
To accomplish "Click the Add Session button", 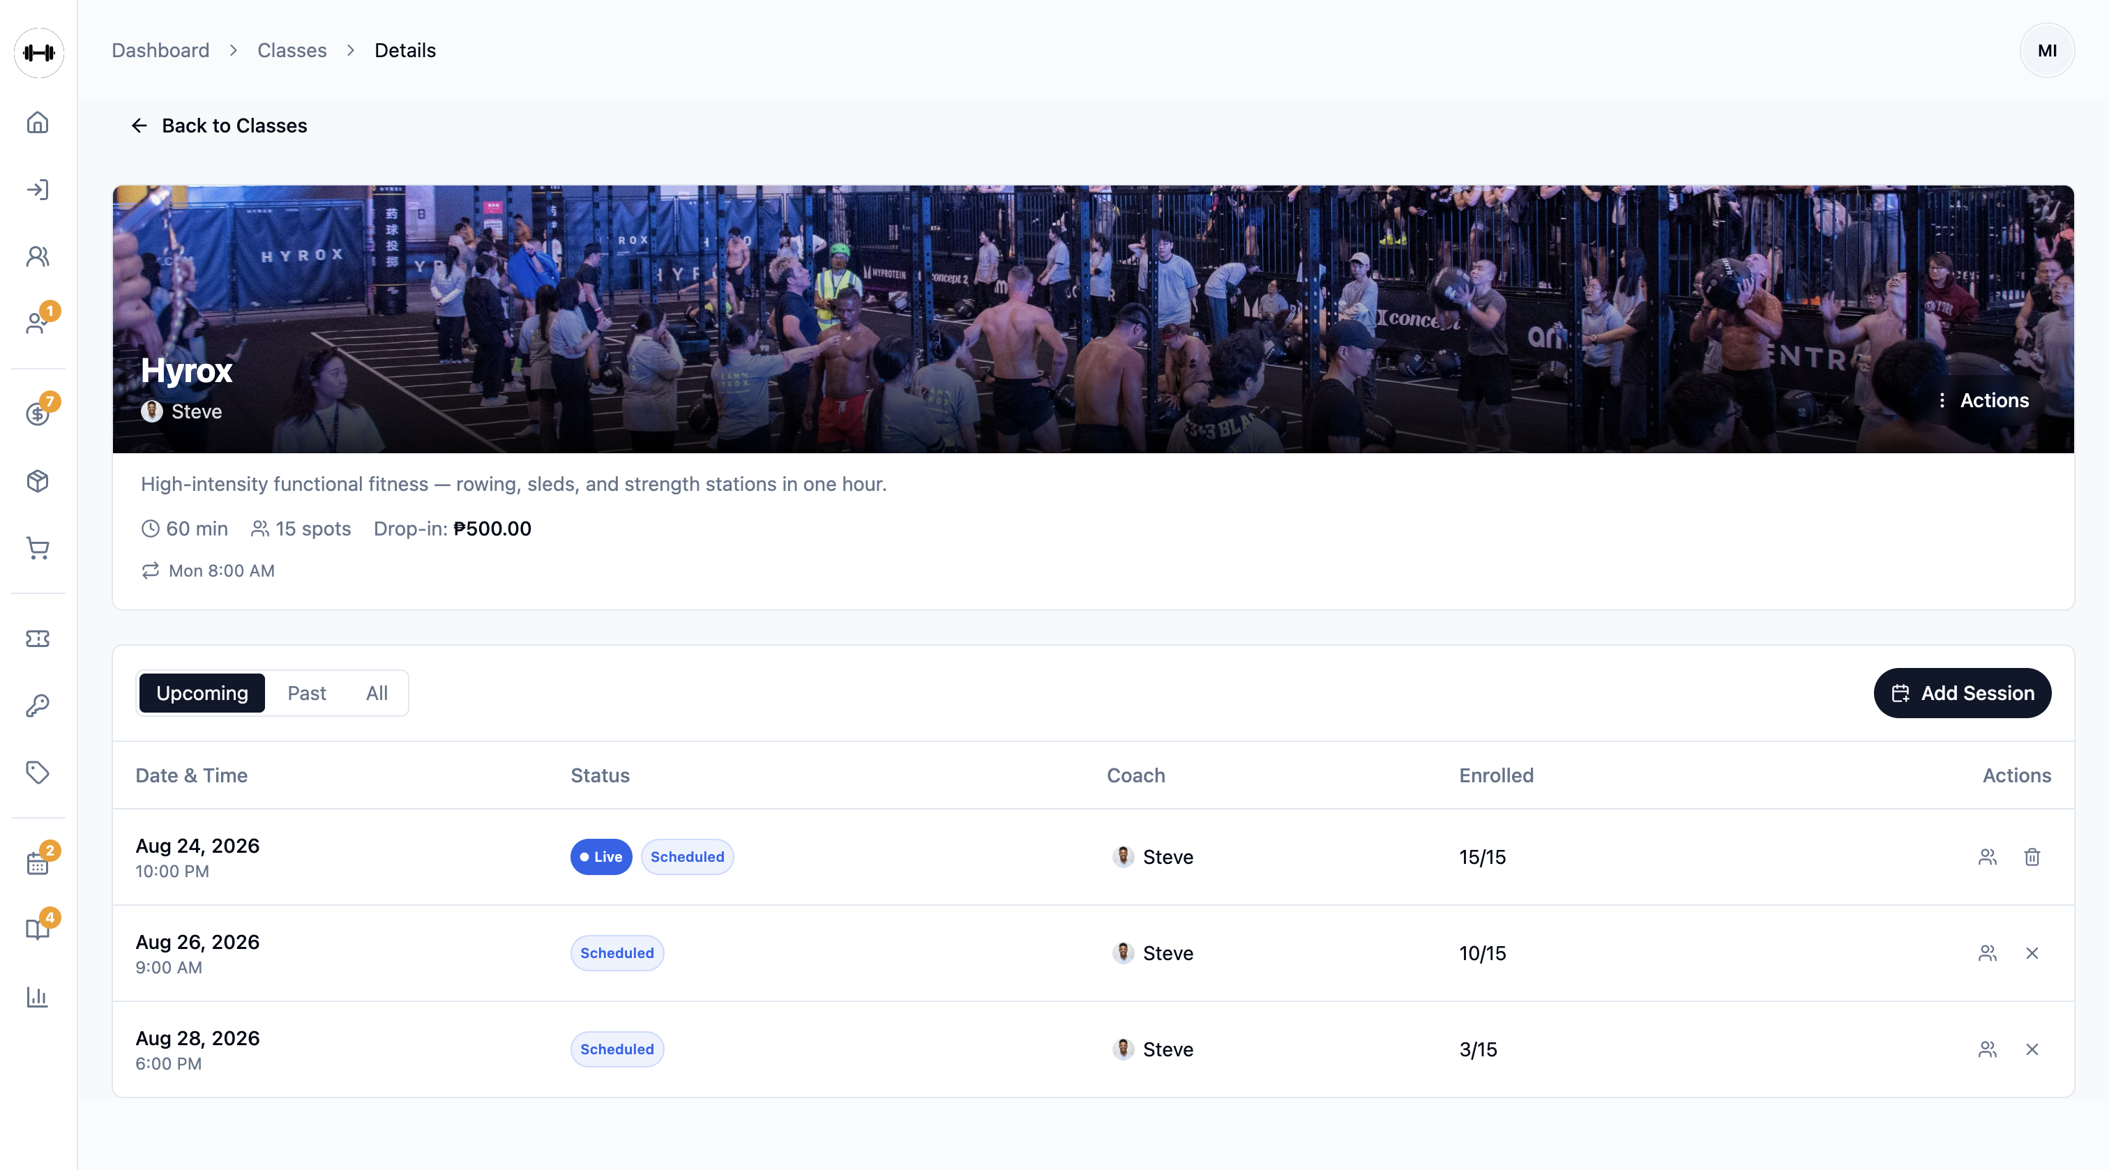I will [x=1962, y=694].
